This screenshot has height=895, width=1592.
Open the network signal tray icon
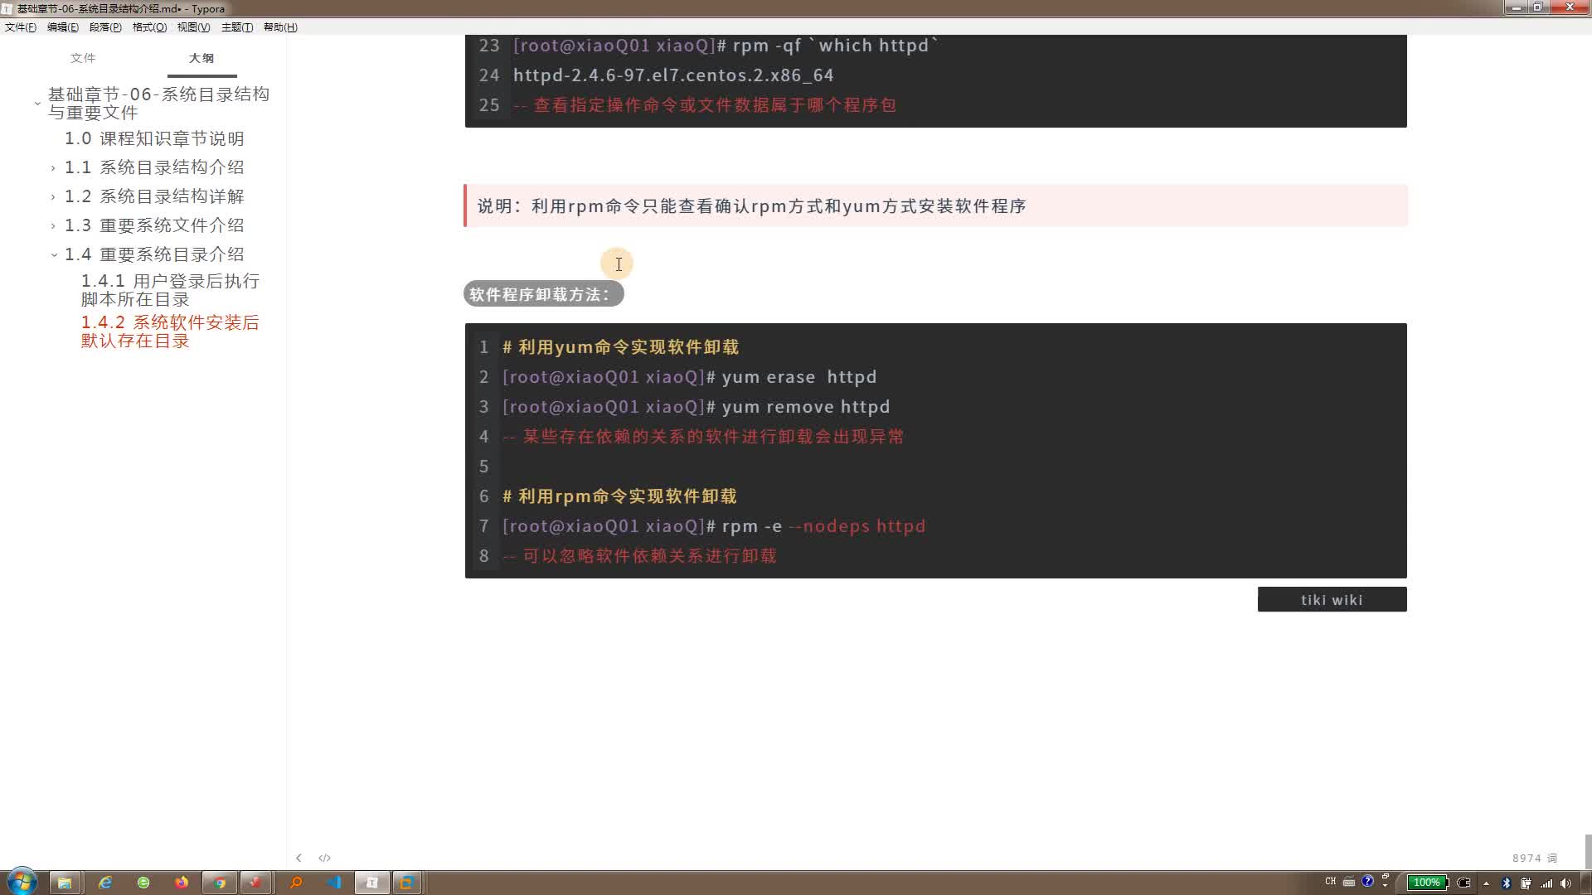[1546, 883]
